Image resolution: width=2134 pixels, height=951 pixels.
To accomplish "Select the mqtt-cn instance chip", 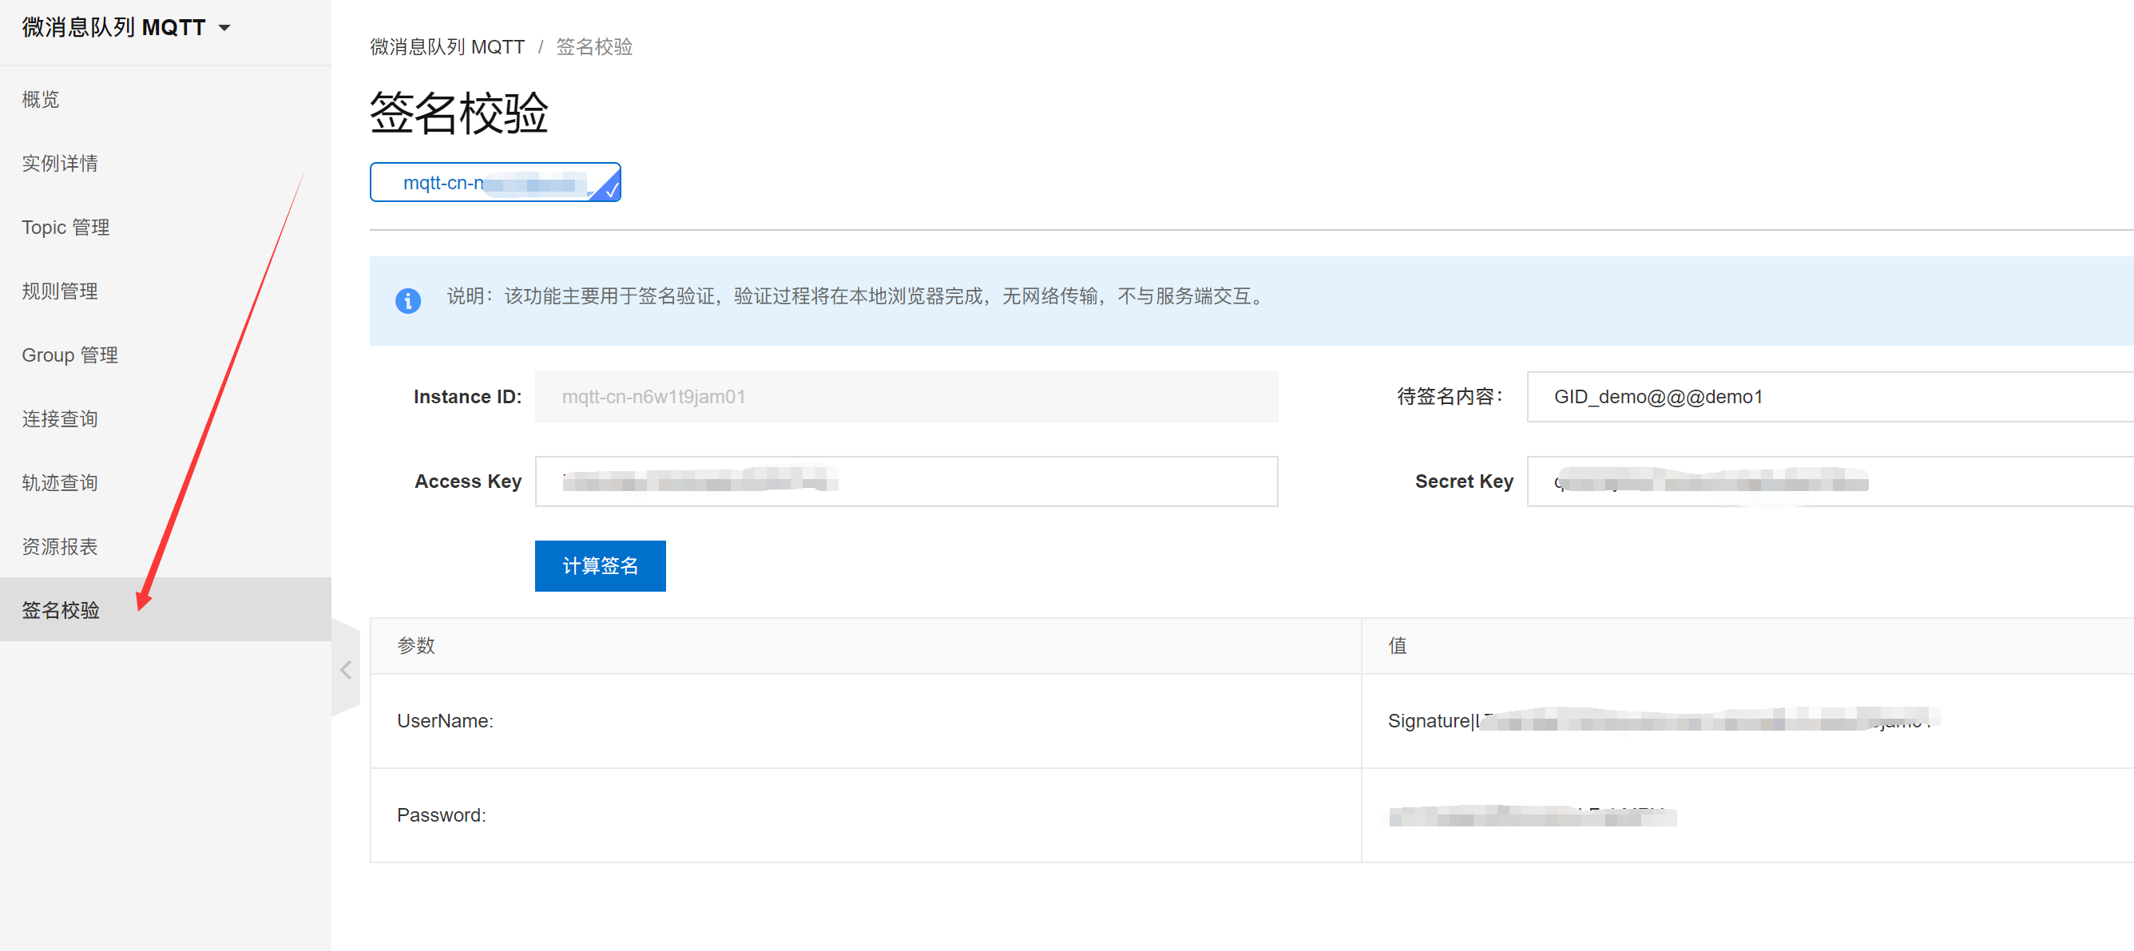I will [x=495, y=182].
